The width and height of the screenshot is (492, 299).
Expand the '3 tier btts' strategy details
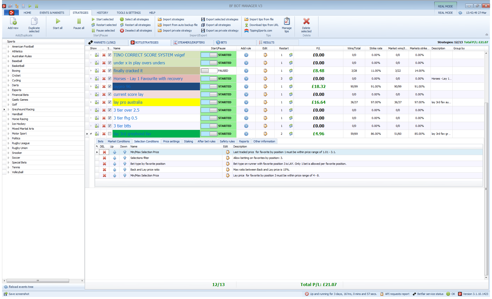coord(91,126)
